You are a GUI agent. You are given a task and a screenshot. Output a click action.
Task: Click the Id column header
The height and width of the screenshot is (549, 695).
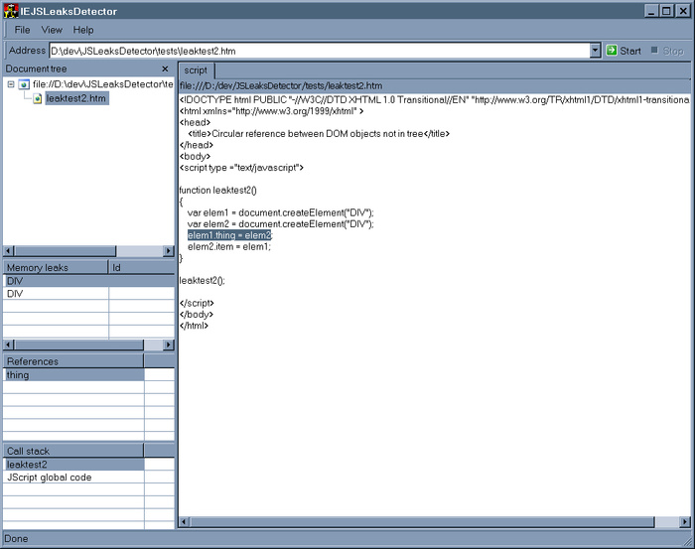click(x=141, y=268)
